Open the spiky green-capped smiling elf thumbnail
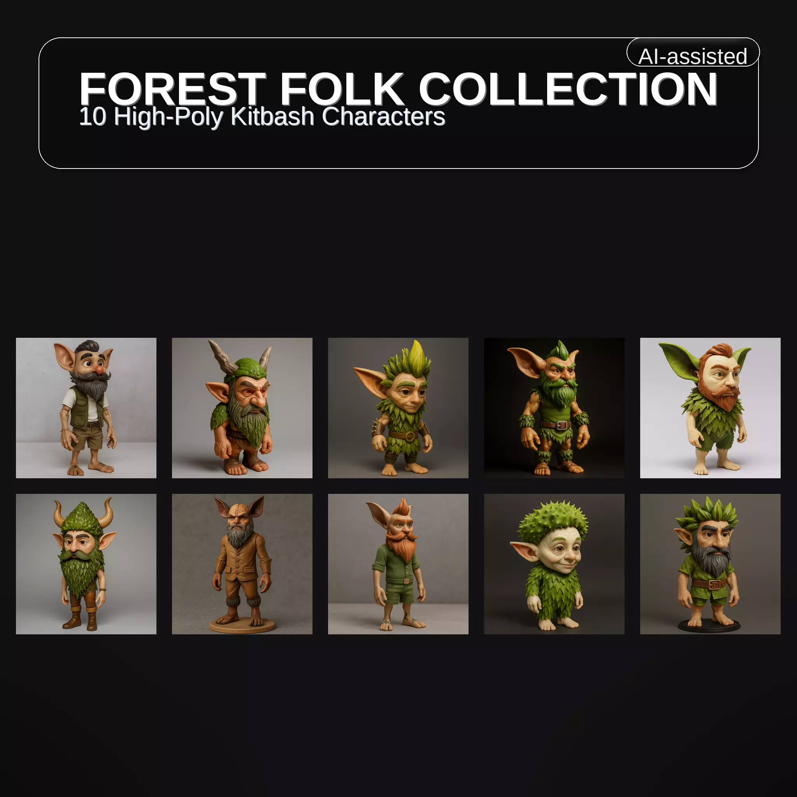Image resolution: width=797 pixels, height=797 pixels. [x=554, y=564]
